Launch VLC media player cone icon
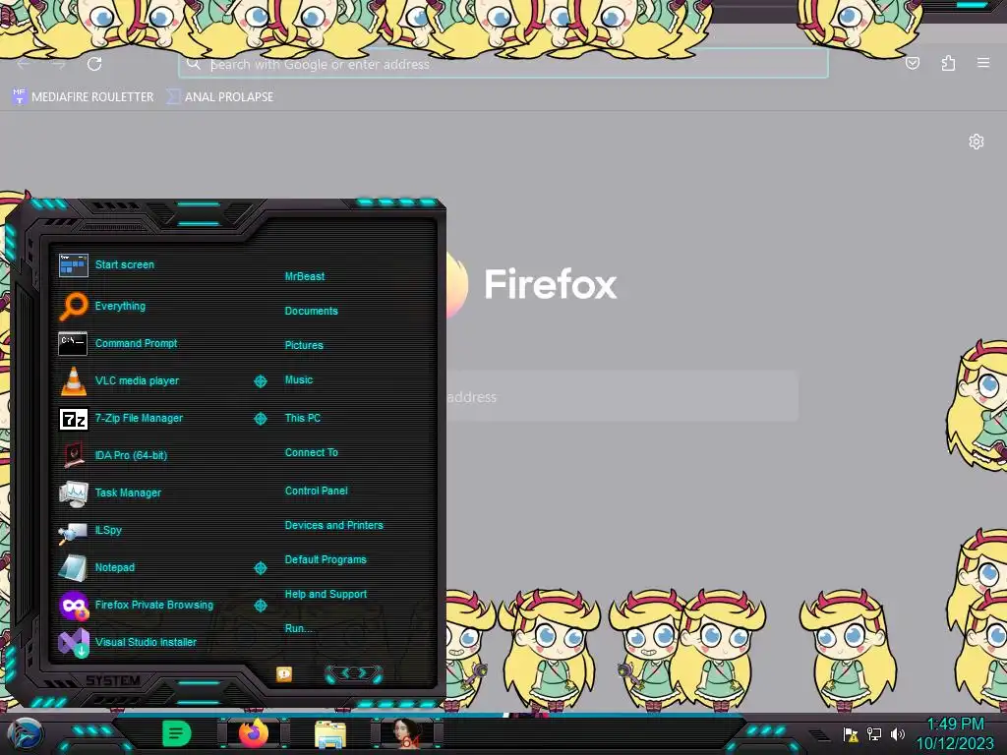This screenshot has height=755, width=1007. click(73, 380)
